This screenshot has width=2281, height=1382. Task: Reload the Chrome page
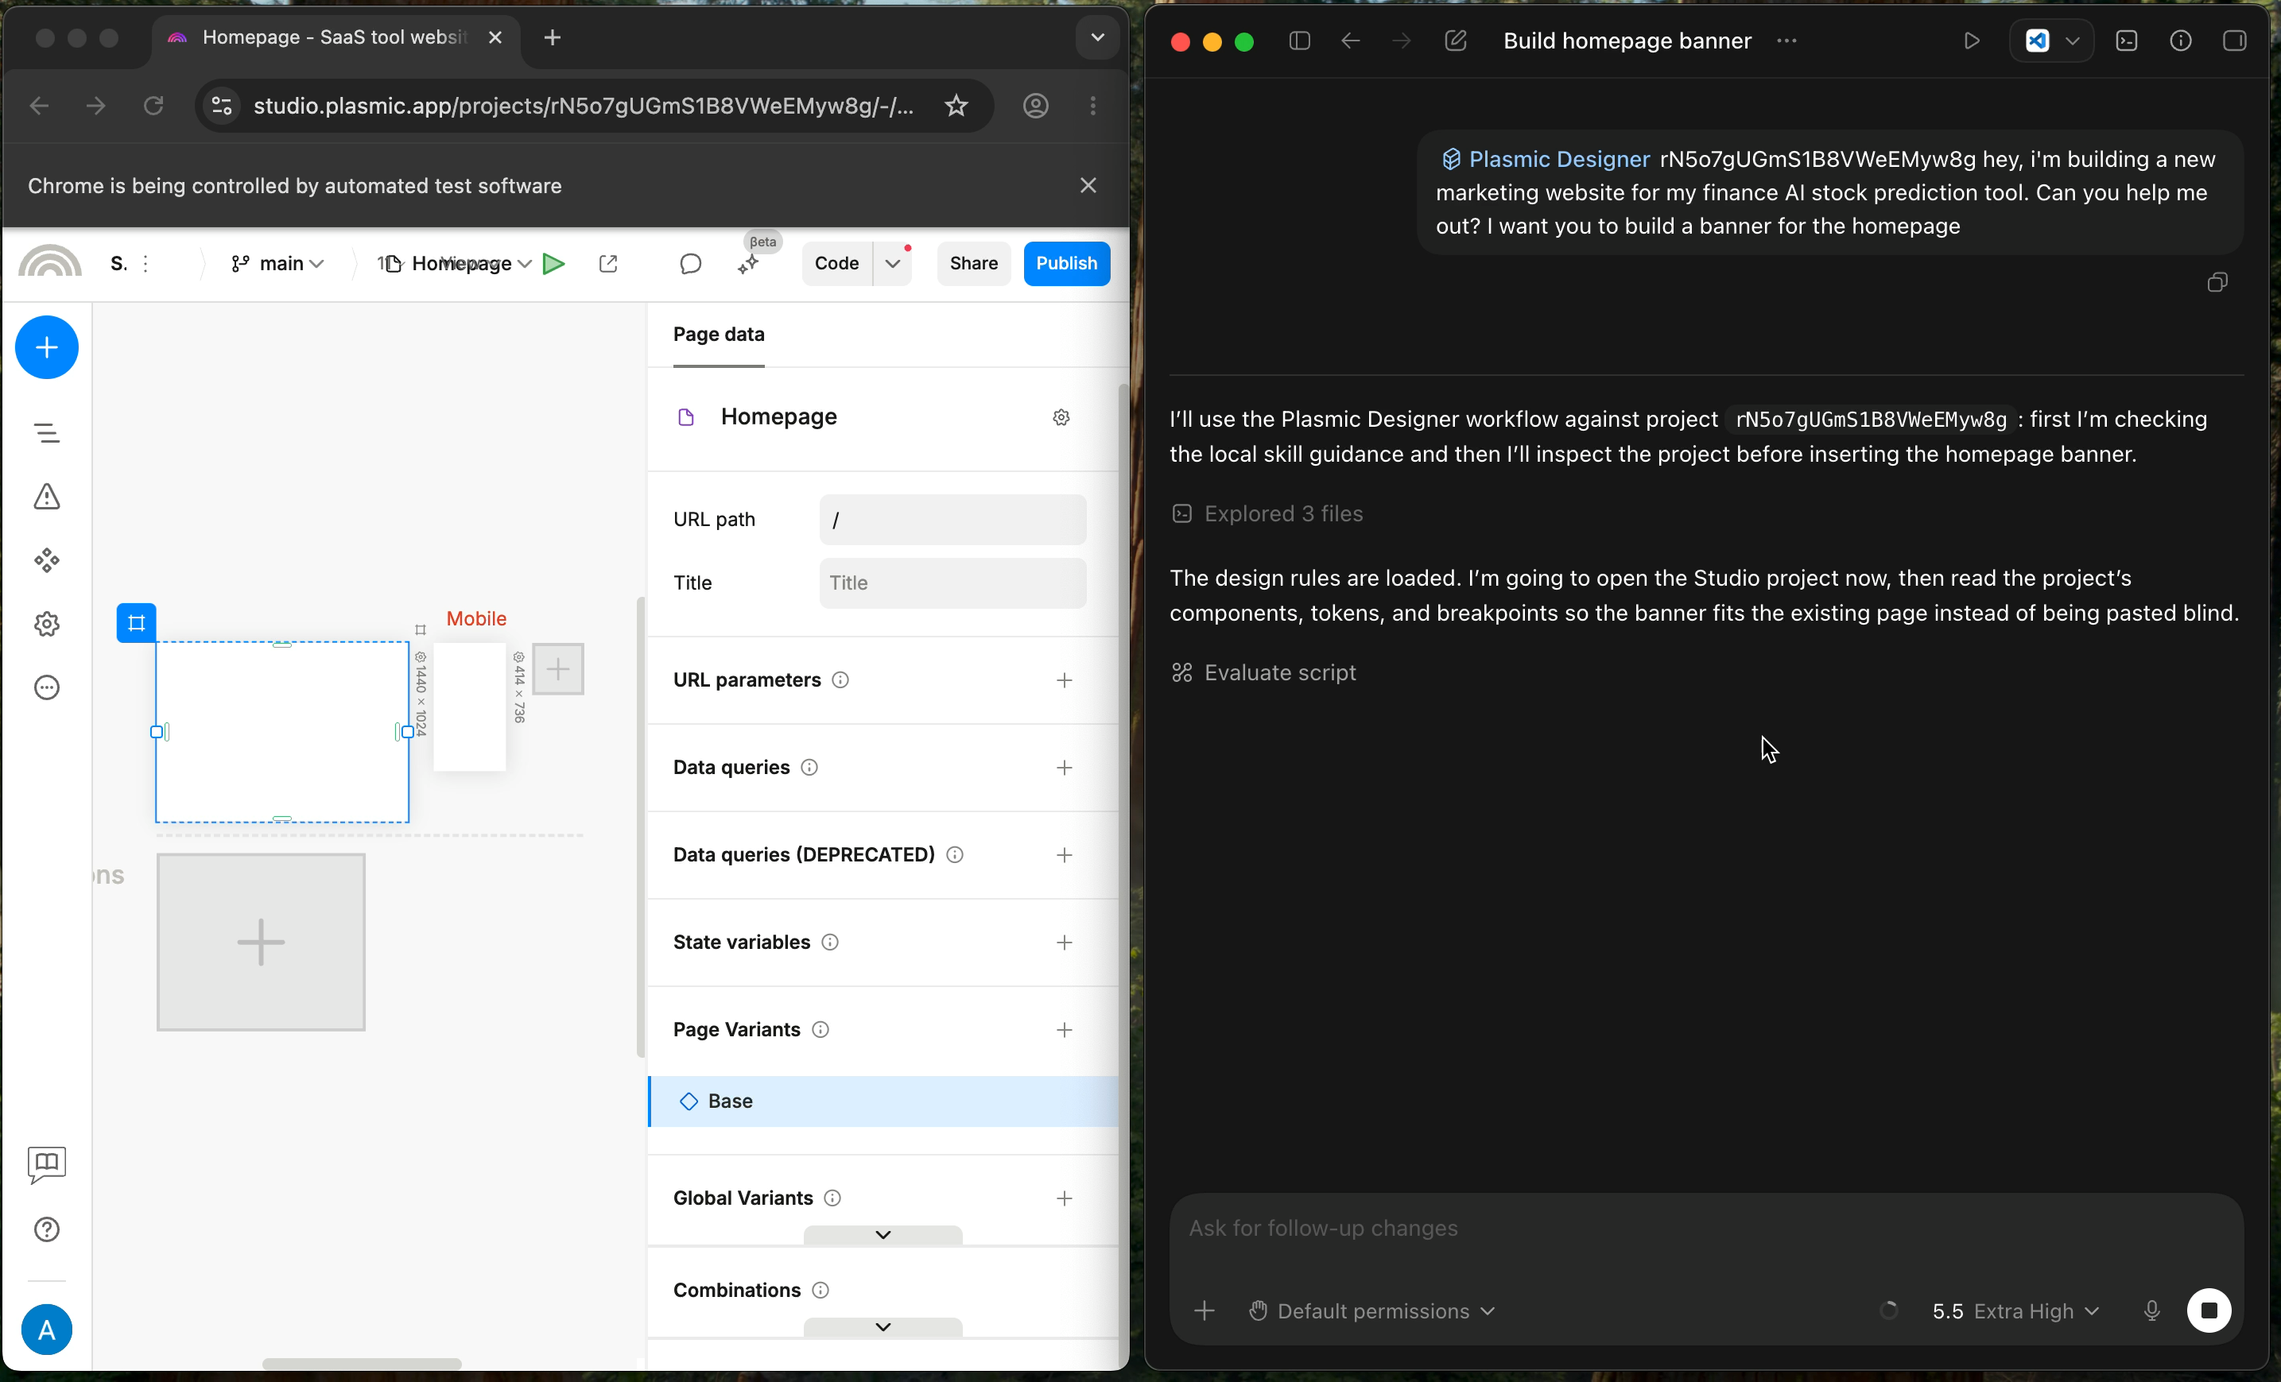click(x=153, y=106)
